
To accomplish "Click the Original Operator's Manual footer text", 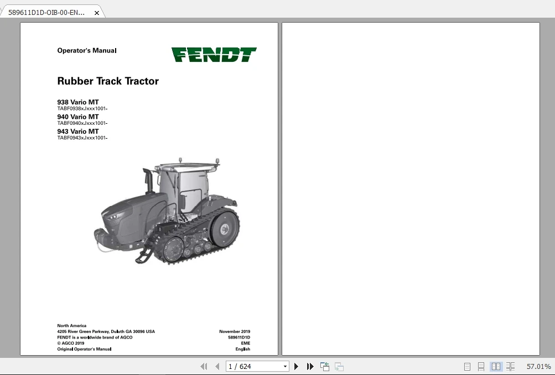I will (84, 349).
